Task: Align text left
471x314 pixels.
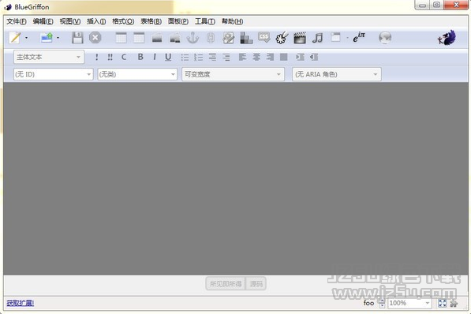Action: (x=242, y=57)
